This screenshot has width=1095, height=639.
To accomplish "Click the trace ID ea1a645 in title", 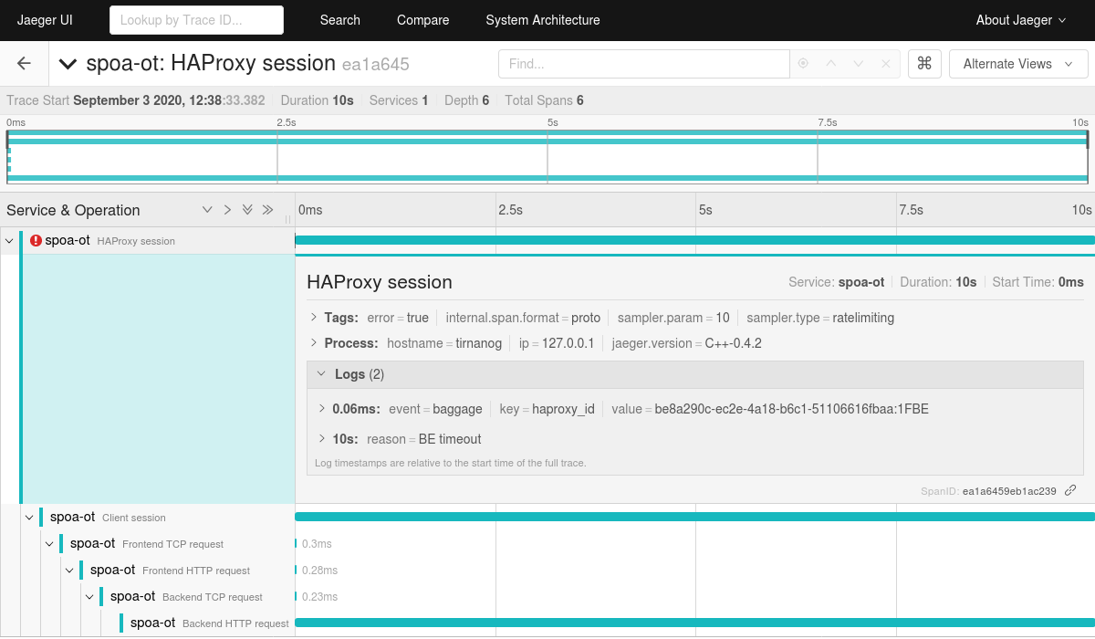I will (x=375, y=65).
